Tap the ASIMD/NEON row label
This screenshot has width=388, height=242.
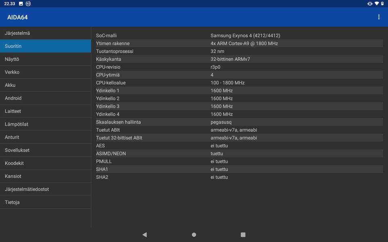pyautogui.click(x=111, y=154)
